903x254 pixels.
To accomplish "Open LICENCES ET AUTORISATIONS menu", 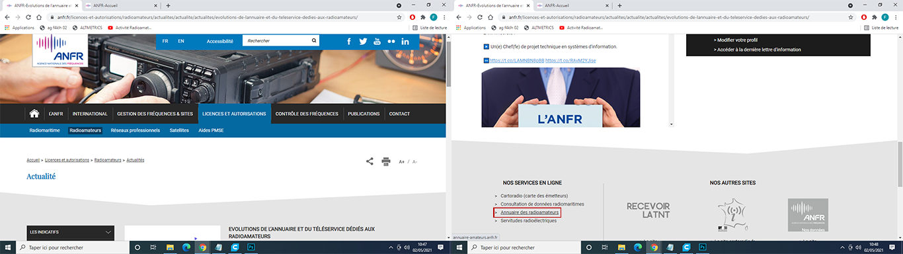I will click(234, 114).
